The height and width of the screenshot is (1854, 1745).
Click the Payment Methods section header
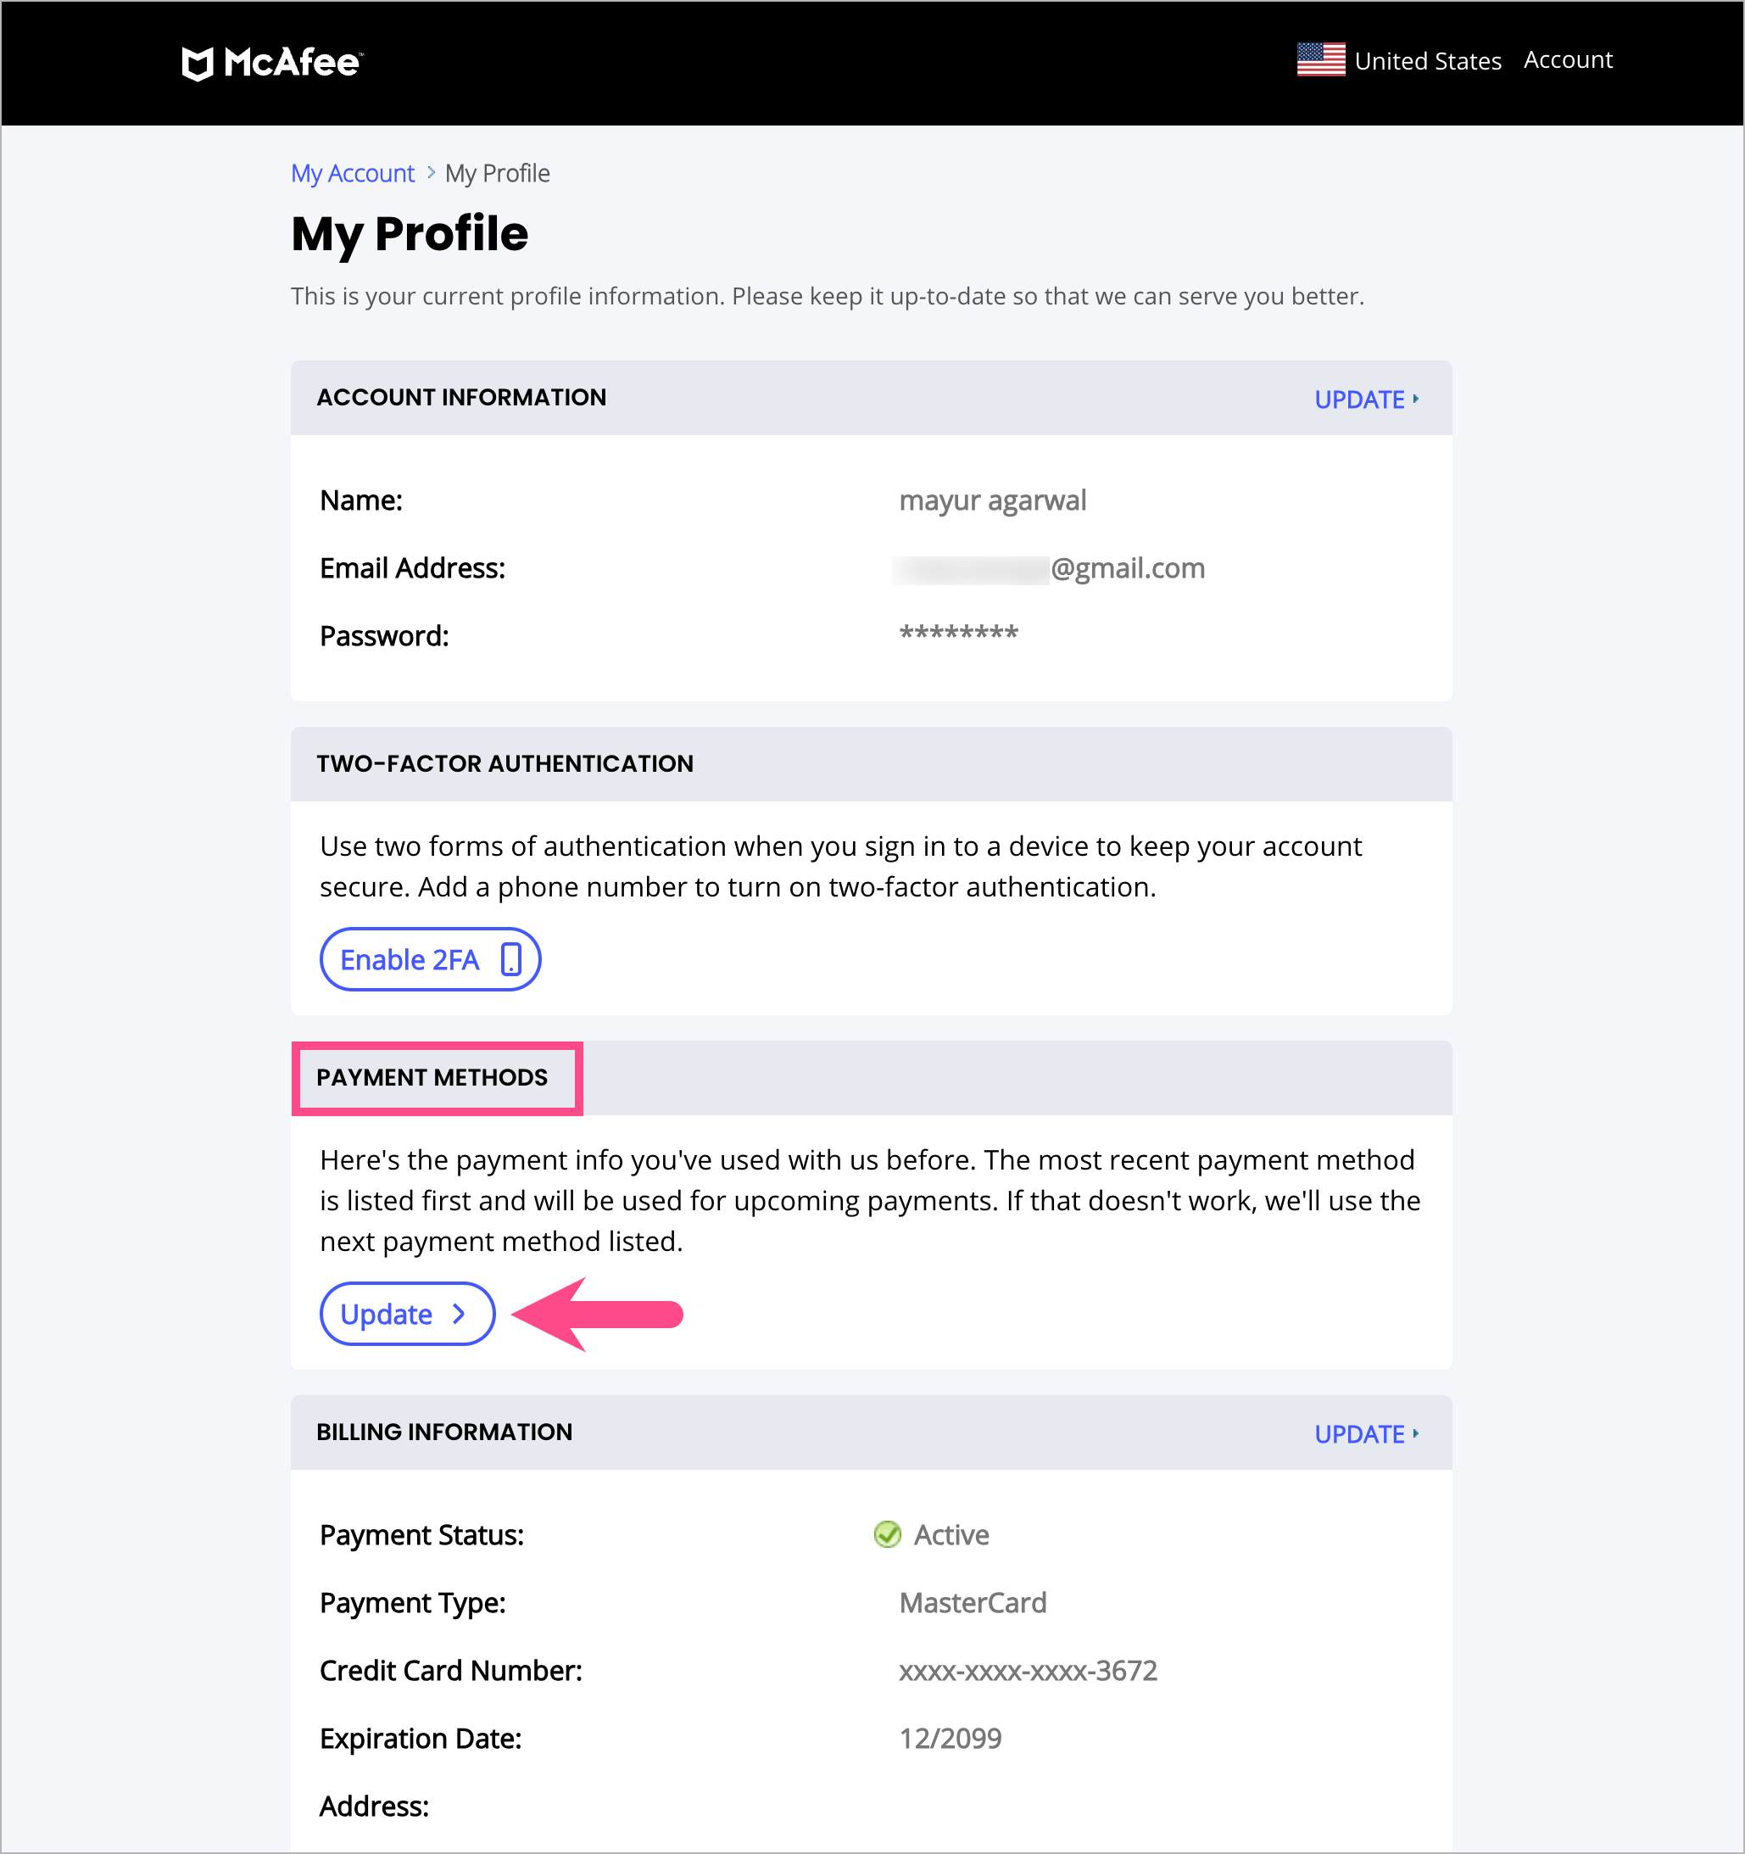click(432, 1077)
